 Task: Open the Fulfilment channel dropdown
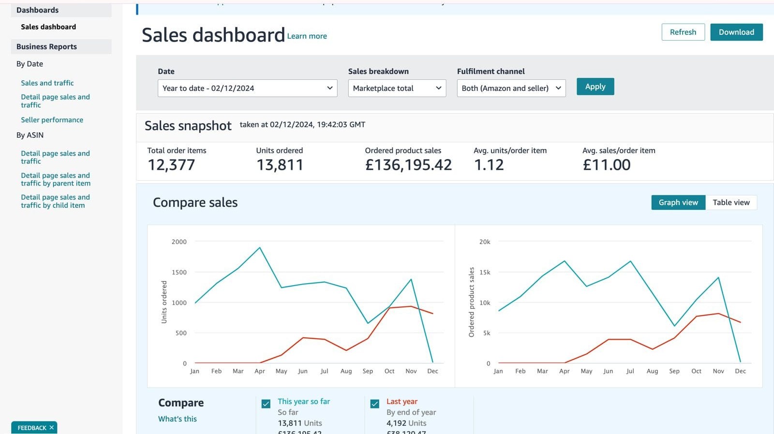511,88
